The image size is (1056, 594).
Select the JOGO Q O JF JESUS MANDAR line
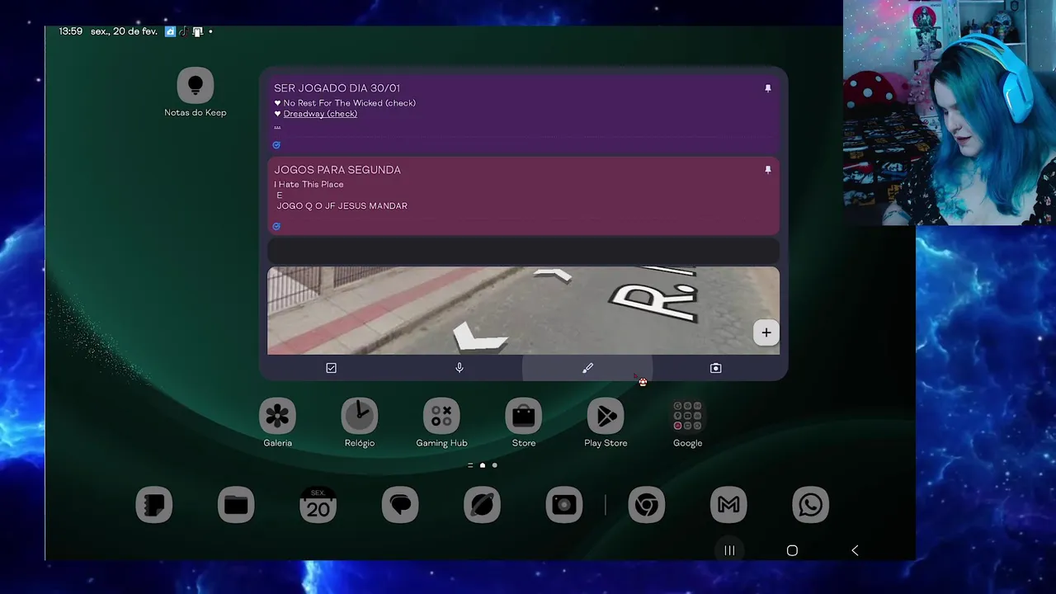point(342,206)
